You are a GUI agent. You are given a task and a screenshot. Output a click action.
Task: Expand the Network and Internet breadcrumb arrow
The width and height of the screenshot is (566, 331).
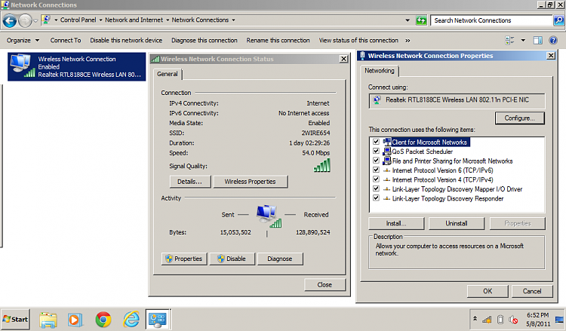(168, 20)
